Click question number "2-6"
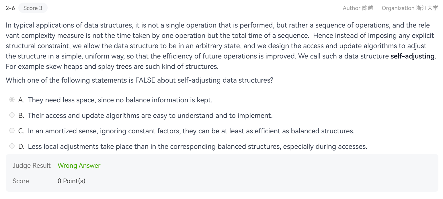 pyautogui.click(x=10, y=8)
